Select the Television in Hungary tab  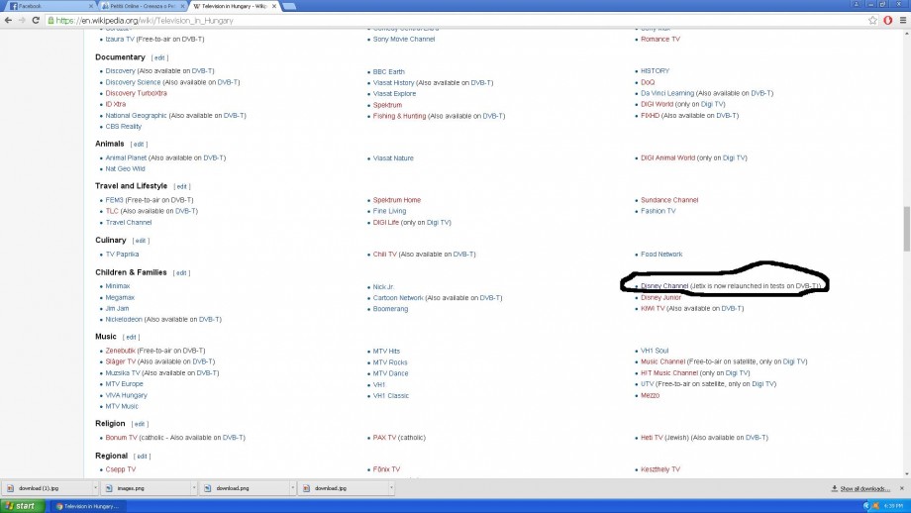(x=234, y=6)
